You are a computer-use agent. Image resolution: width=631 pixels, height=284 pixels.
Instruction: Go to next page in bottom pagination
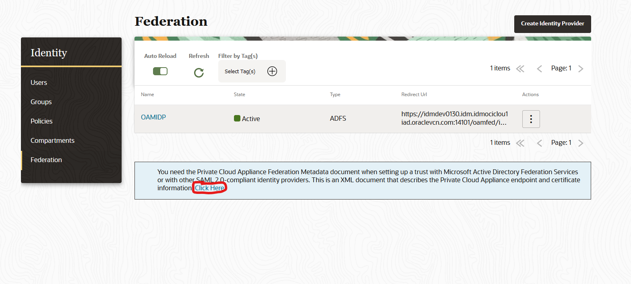(x=581, y=143)
